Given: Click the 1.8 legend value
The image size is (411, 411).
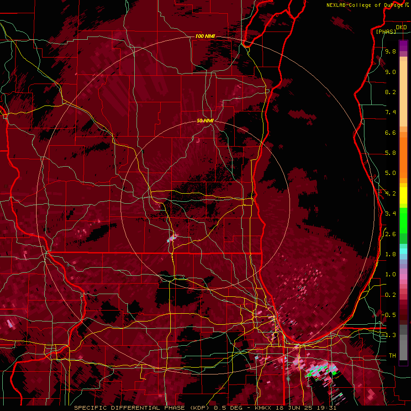Looking at the screenshot, I should point(390,254).
